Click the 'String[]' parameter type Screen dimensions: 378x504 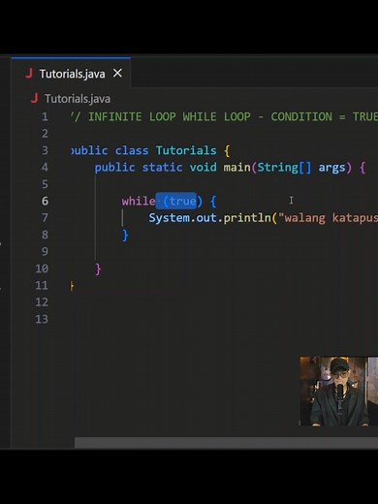[x=284, y=168]
